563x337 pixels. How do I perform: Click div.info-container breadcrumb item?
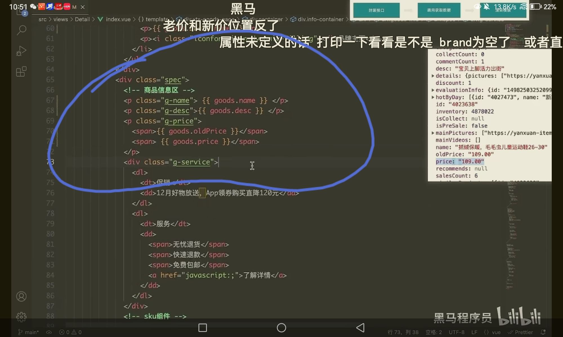pyautogui.click(x=320, y=19)
